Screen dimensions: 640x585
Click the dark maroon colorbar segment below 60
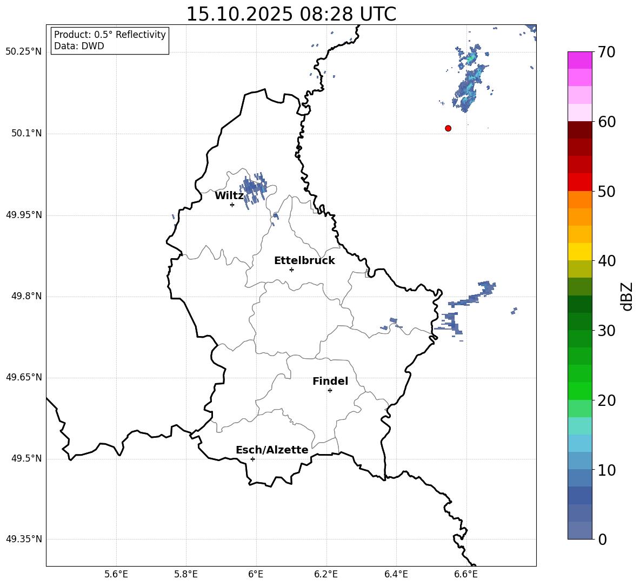[579, 130]
